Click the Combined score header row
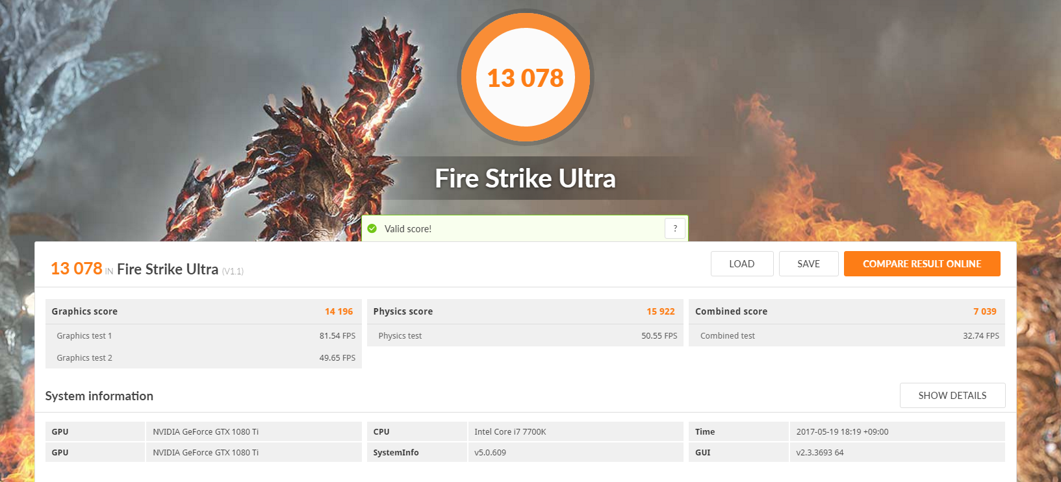 point(847,311)
